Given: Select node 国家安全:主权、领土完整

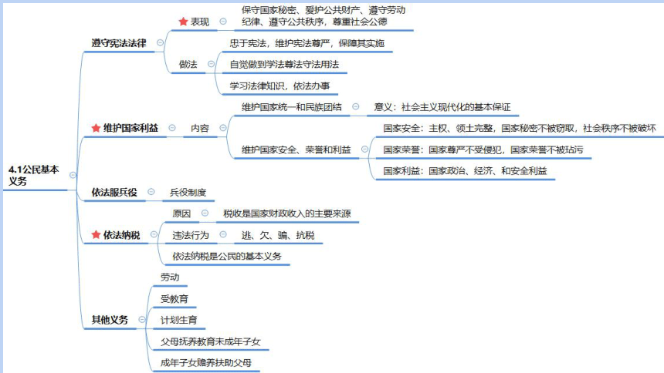Looking at the screenshot, I should pos(520,128).
